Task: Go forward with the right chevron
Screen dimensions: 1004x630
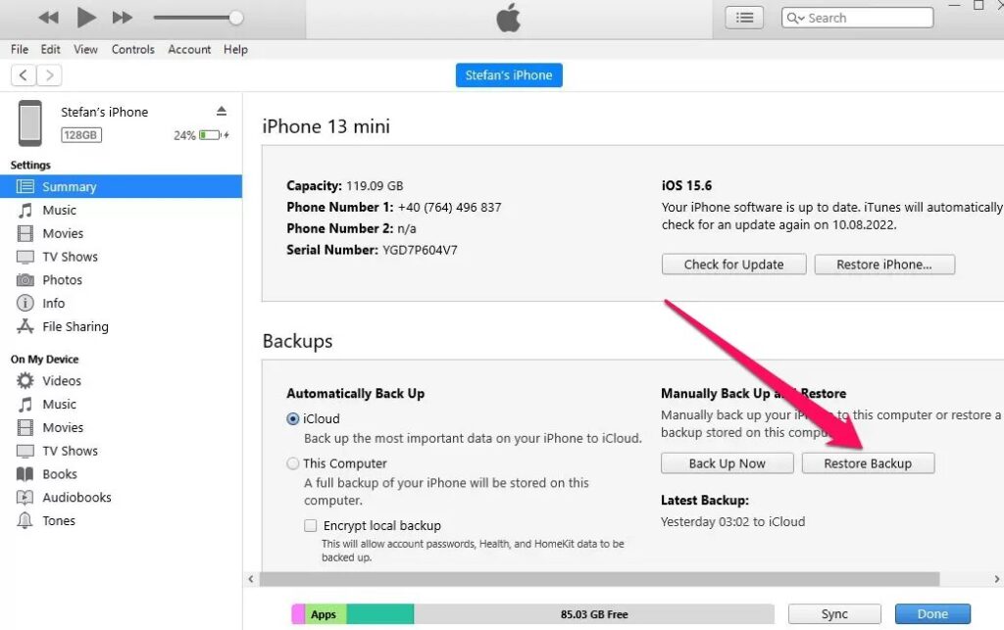Action: [49, 75]
